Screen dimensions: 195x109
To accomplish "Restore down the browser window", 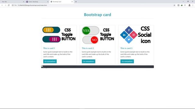I will click(188, 2).
